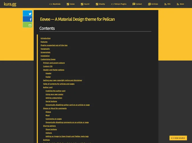Go to the Screenshots section
The width and height of the screenshot is (192, 143).
(x=45, y=52)
